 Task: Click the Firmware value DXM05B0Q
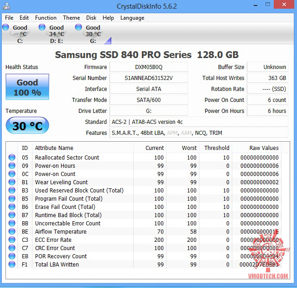click(149, 67)
